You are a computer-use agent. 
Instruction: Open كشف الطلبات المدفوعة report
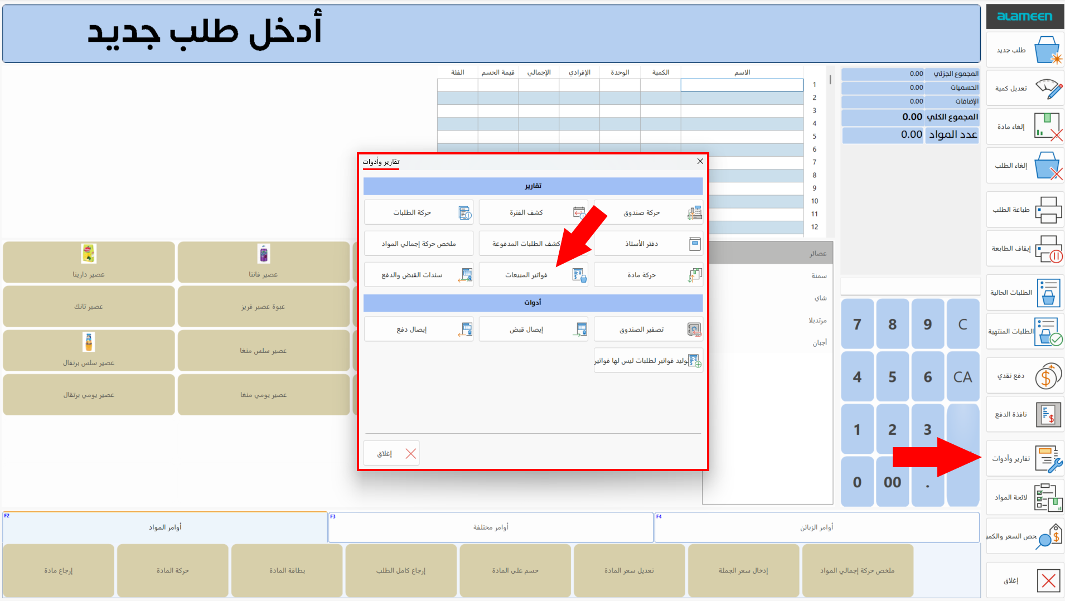(532, 244)
